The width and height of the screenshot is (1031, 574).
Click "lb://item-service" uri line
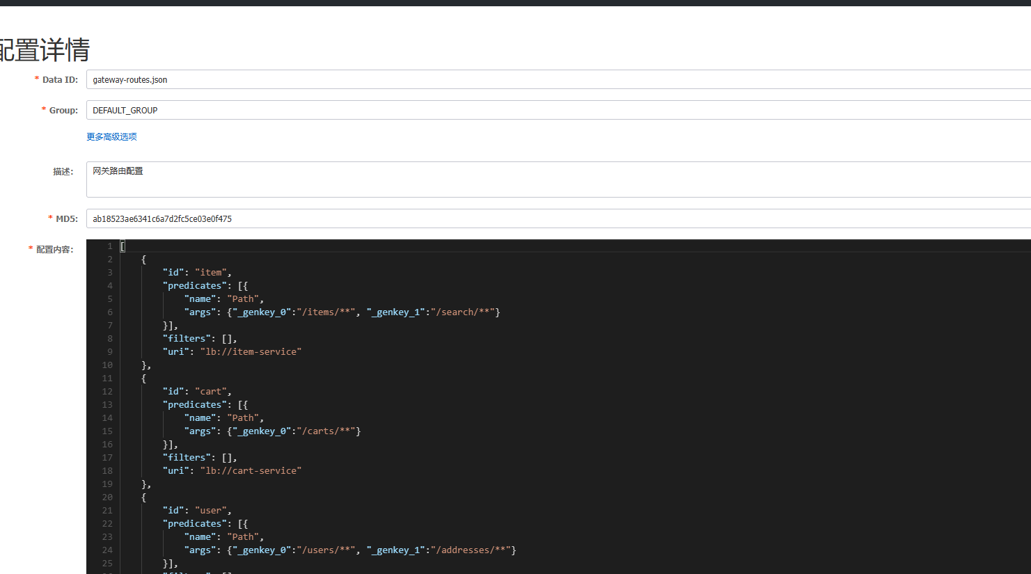(x=232, y=352)
